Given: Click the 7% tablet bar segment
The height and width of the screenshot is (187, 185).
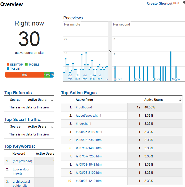Looking at the screenshot, I should tap(52, 75).
